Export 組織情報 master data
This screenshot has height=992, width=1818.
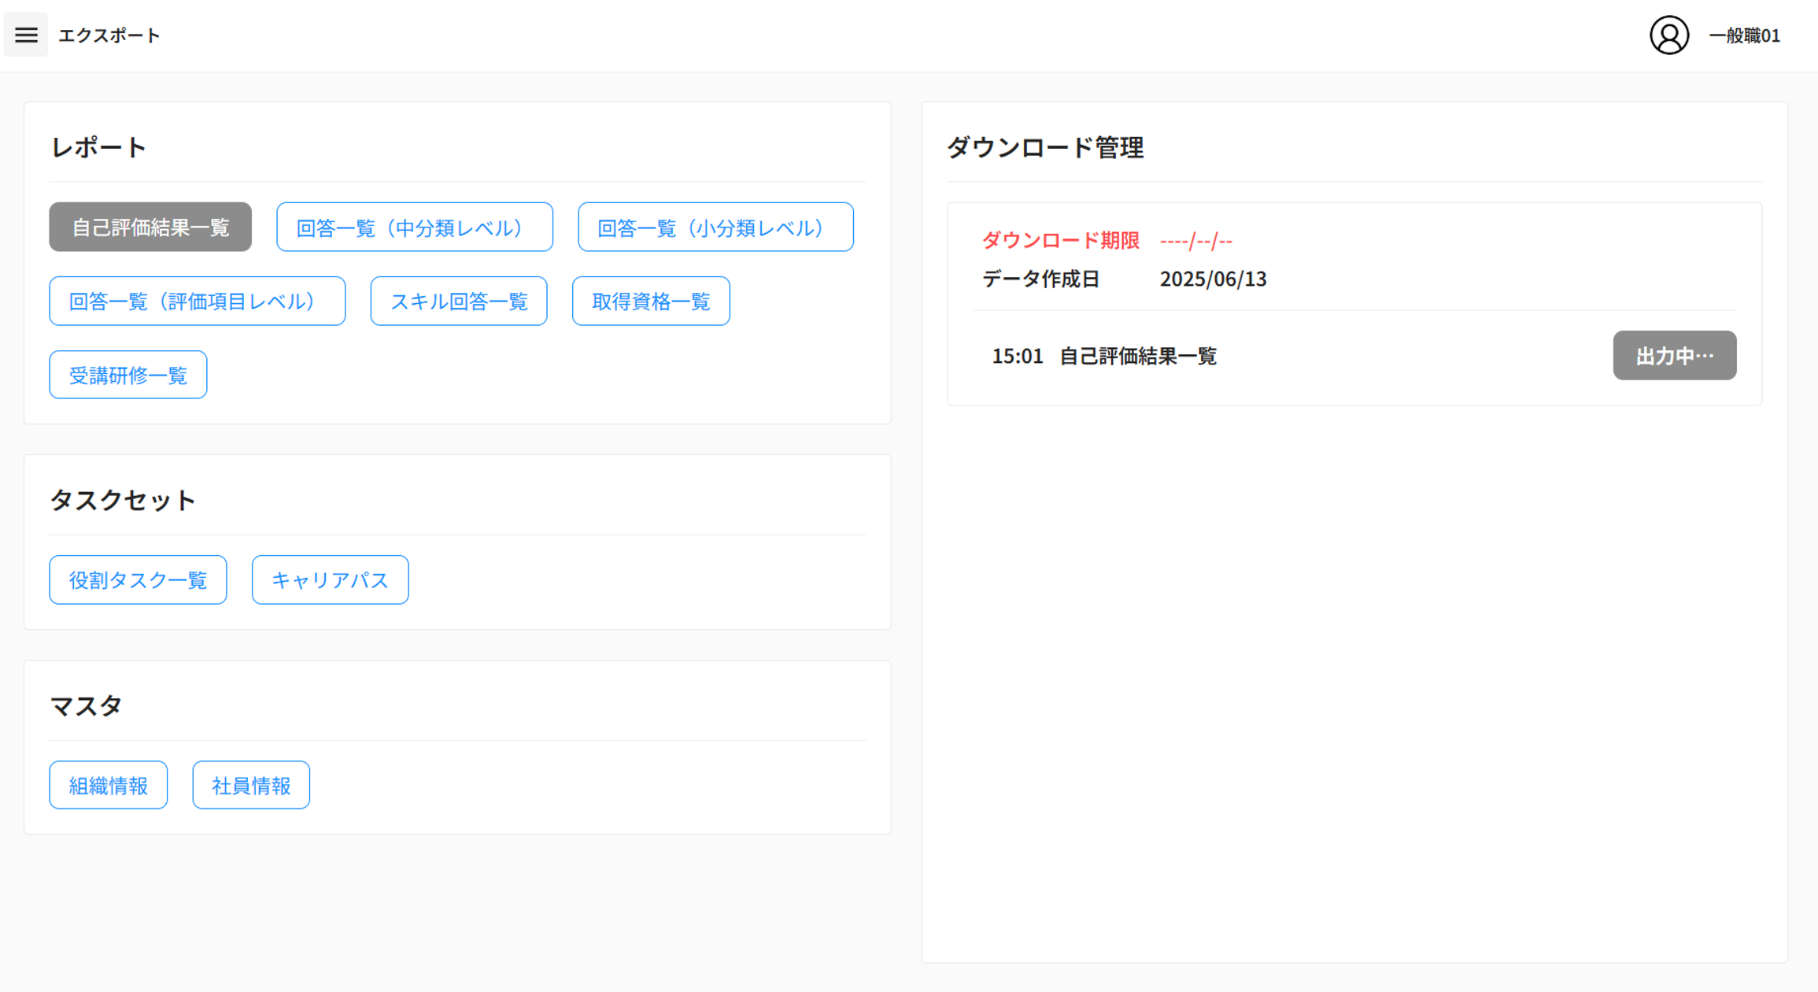click(109, 786)
